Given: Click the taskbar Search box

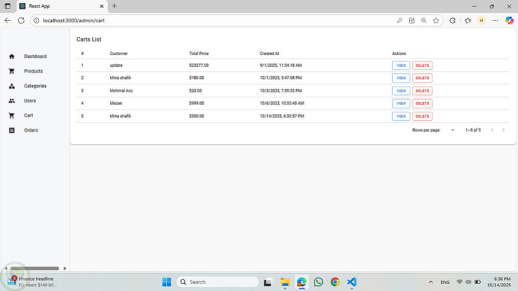Looking at the screenshot, I should pyautogui.click(x=218, y=282).
